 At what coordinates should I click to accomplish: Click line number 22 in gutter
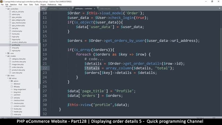click(x=45, y=68)
